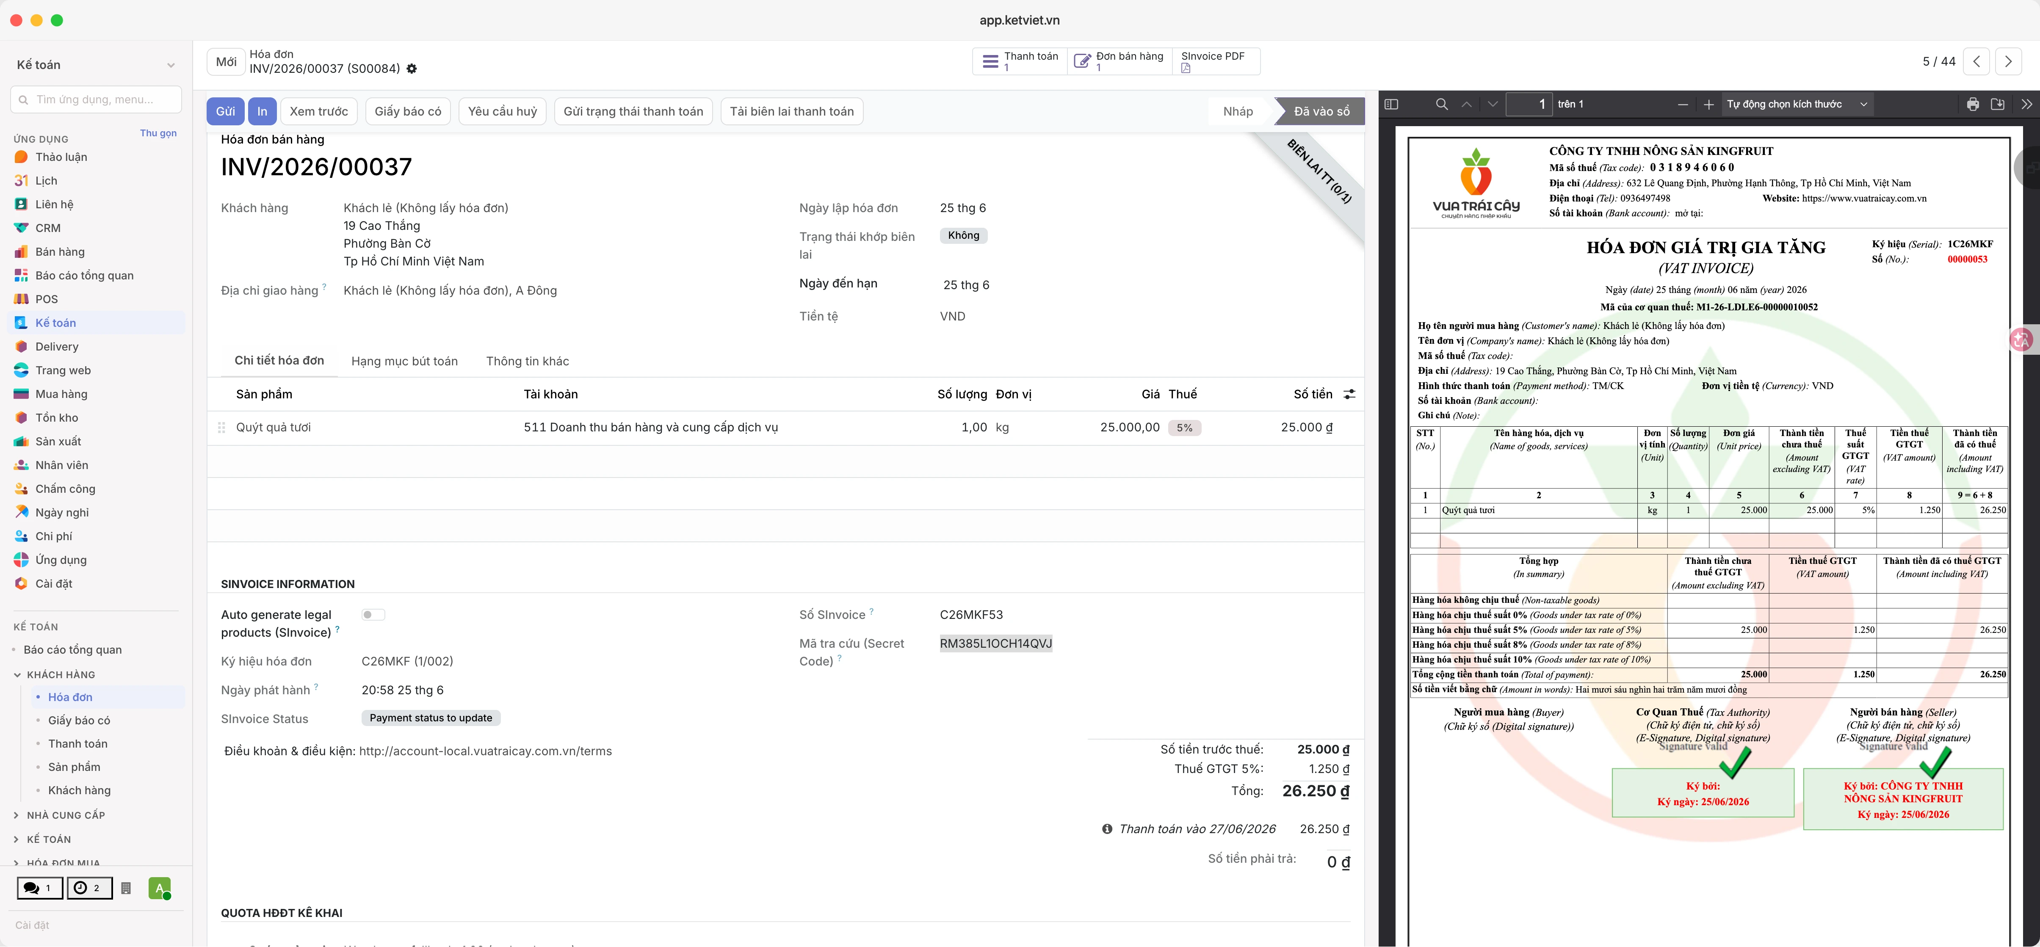2040x947 pixels.
Task: Click Thu gọn link in sidebar
Action: pos(158,133)
